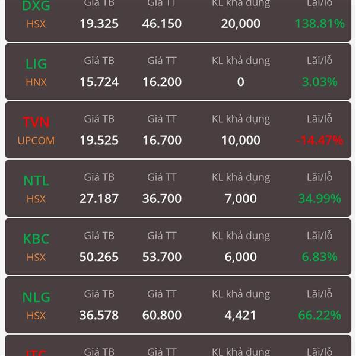Tap the partially visible ITC ticker
Image resolution: width=356 pixels, height=356 pixels.
36,352
